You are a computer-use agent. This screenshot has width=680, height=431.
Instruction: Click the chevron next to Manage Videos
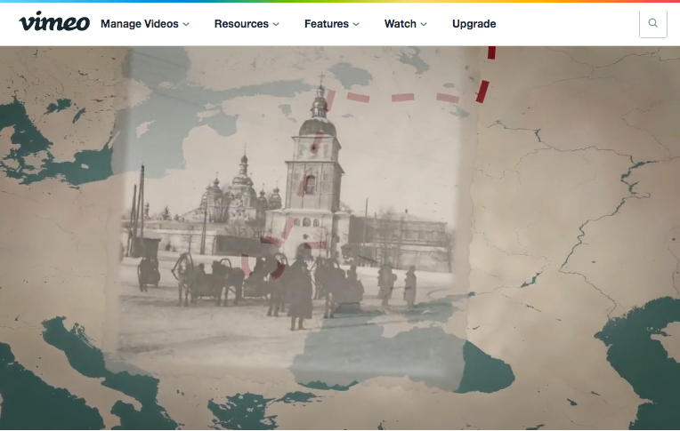point(186,25)
